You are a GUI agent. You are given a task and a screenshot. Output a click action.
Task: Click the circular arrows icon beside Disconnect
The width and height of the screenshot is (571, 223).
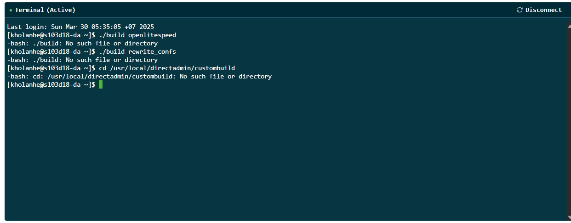tap(520, 10)
